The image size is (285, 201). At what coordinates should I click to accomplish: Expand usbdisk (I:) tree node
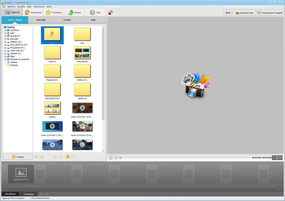(5, 54)
